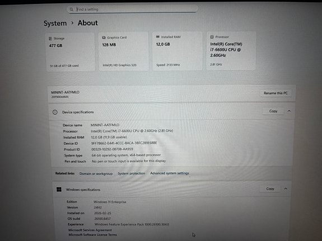Copy the Windows specifications

(x=270, y=188)
